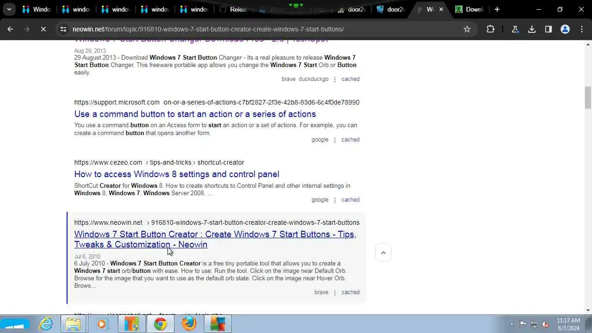Open the Windows 7 Start Button Creator Neowin link
Image resolution: width=592 pixels, height=333 pixels.
pyautogui.click(x=215, y=239)
